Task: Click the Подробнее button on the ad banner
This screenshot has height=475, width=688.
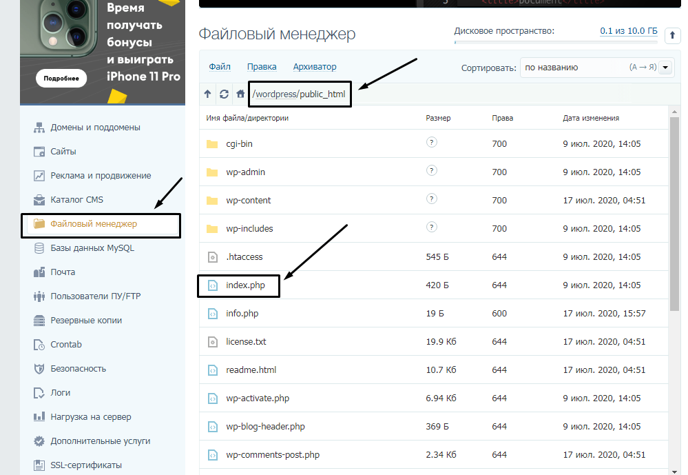Action: click(x=61, y=78)
